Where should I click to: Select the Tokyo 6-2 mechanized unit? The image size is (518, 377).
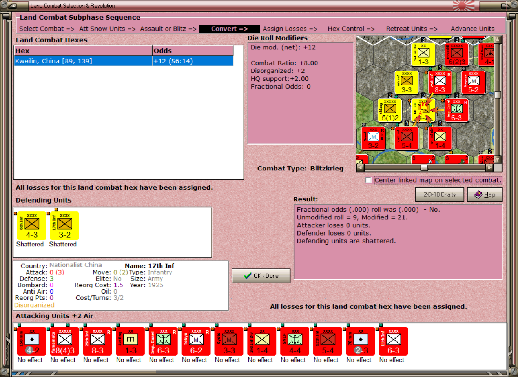[x=196, y=341]
